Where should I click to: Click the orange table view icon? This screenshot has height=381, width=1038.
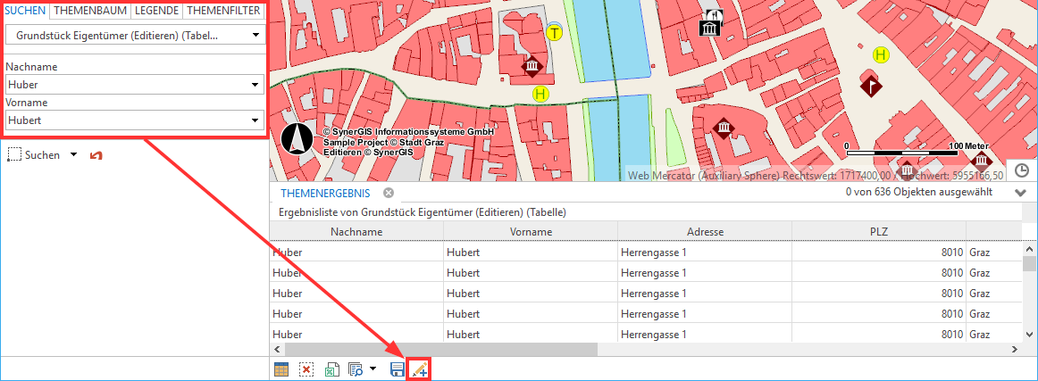coord(281,369)
